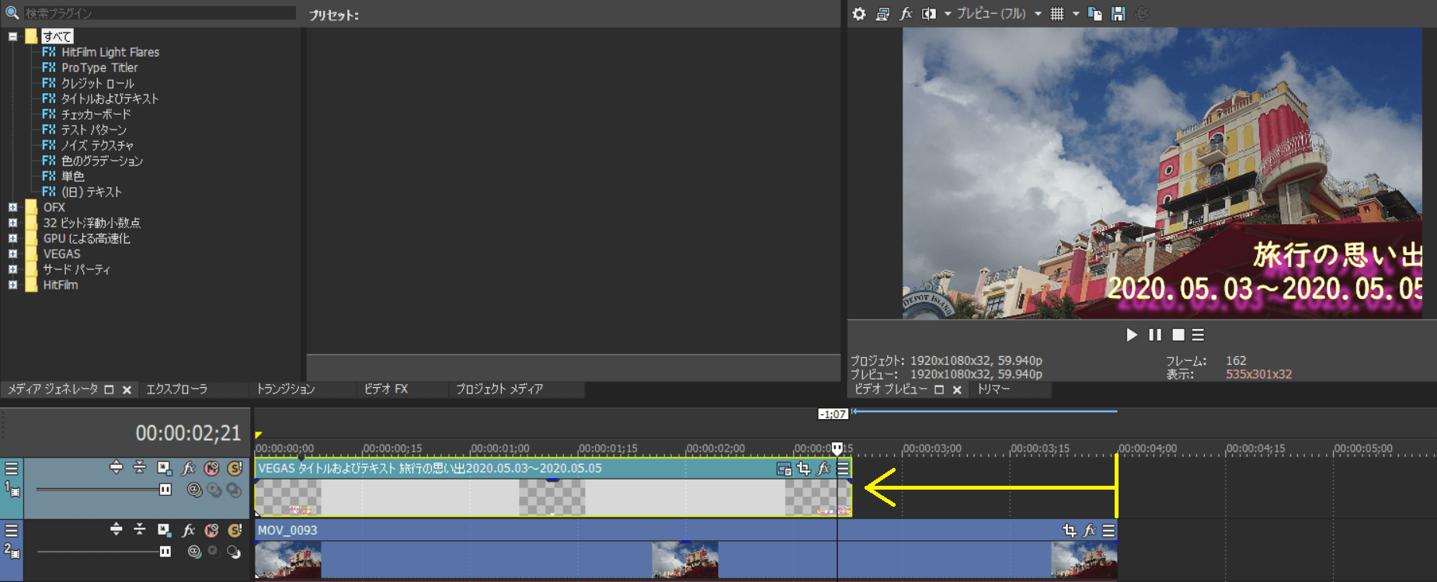Play the preview

pyautogui.click(x=1132, y=334)
